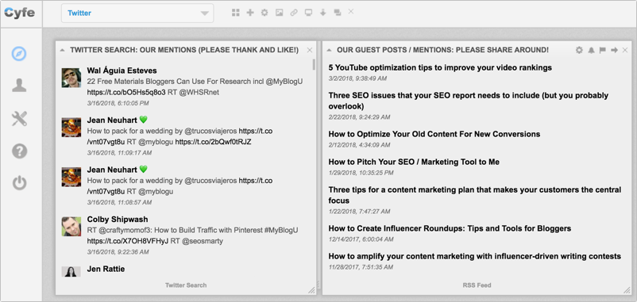The height and width of the screenshot is (302, 637).
Task: Open the dashboards grid icon in top toolbar
Action: click(x=236, y=13)
